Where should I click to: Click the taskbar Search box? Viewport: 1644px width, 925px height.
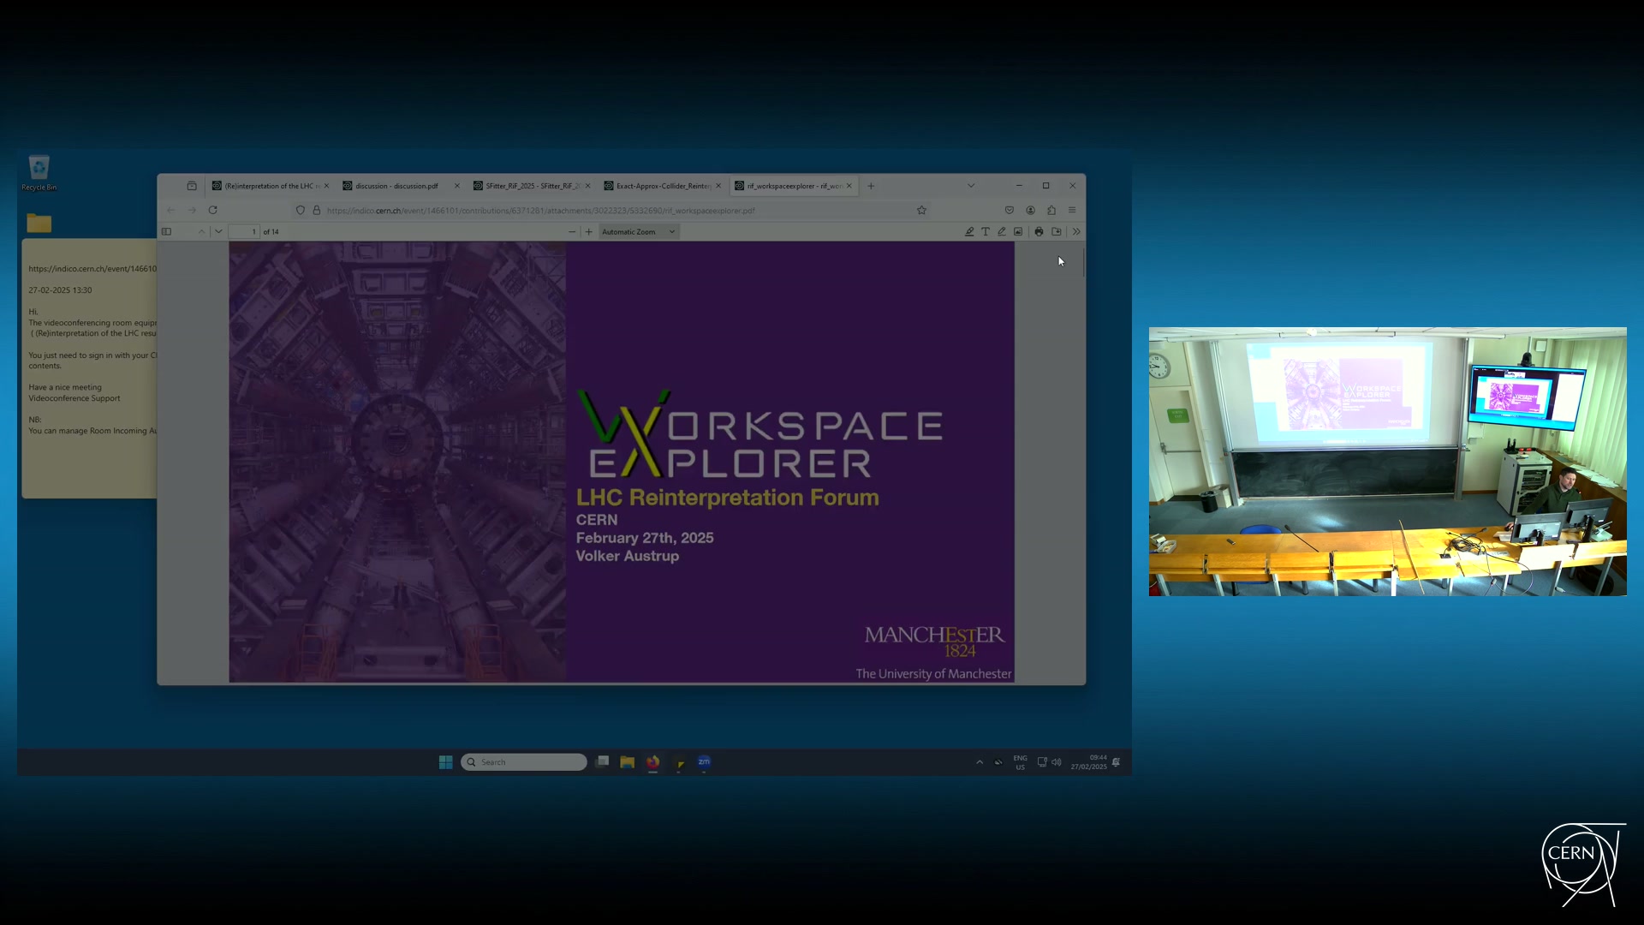pyautogui.click(x=524, y=762)
